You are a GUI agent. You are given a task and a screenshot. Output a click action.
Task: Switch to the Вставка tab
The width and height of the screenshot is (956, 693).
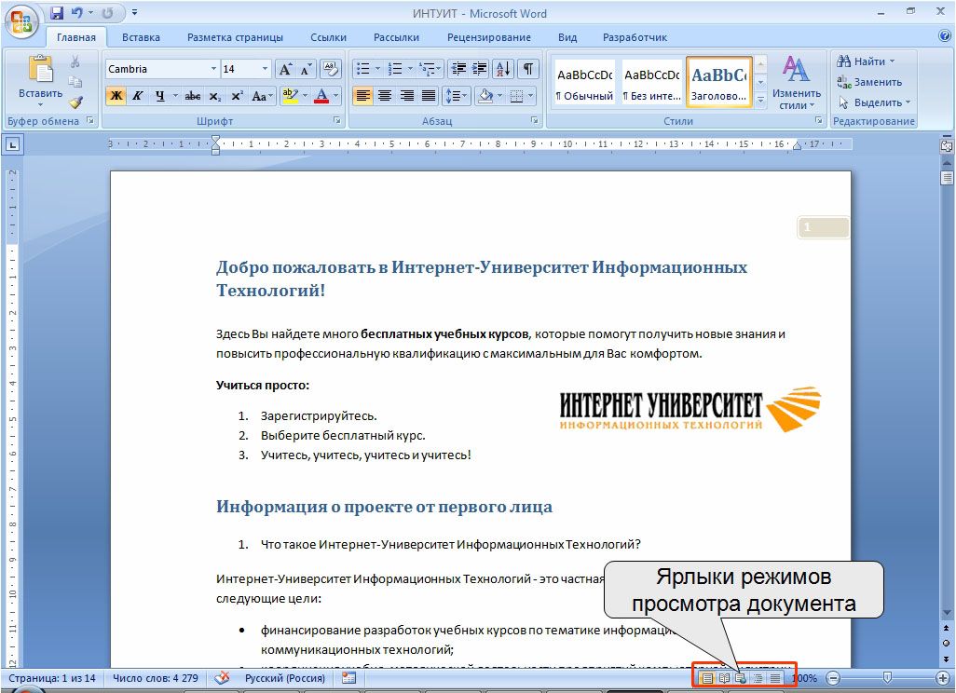pyautogui.click(x=141, y=37)
